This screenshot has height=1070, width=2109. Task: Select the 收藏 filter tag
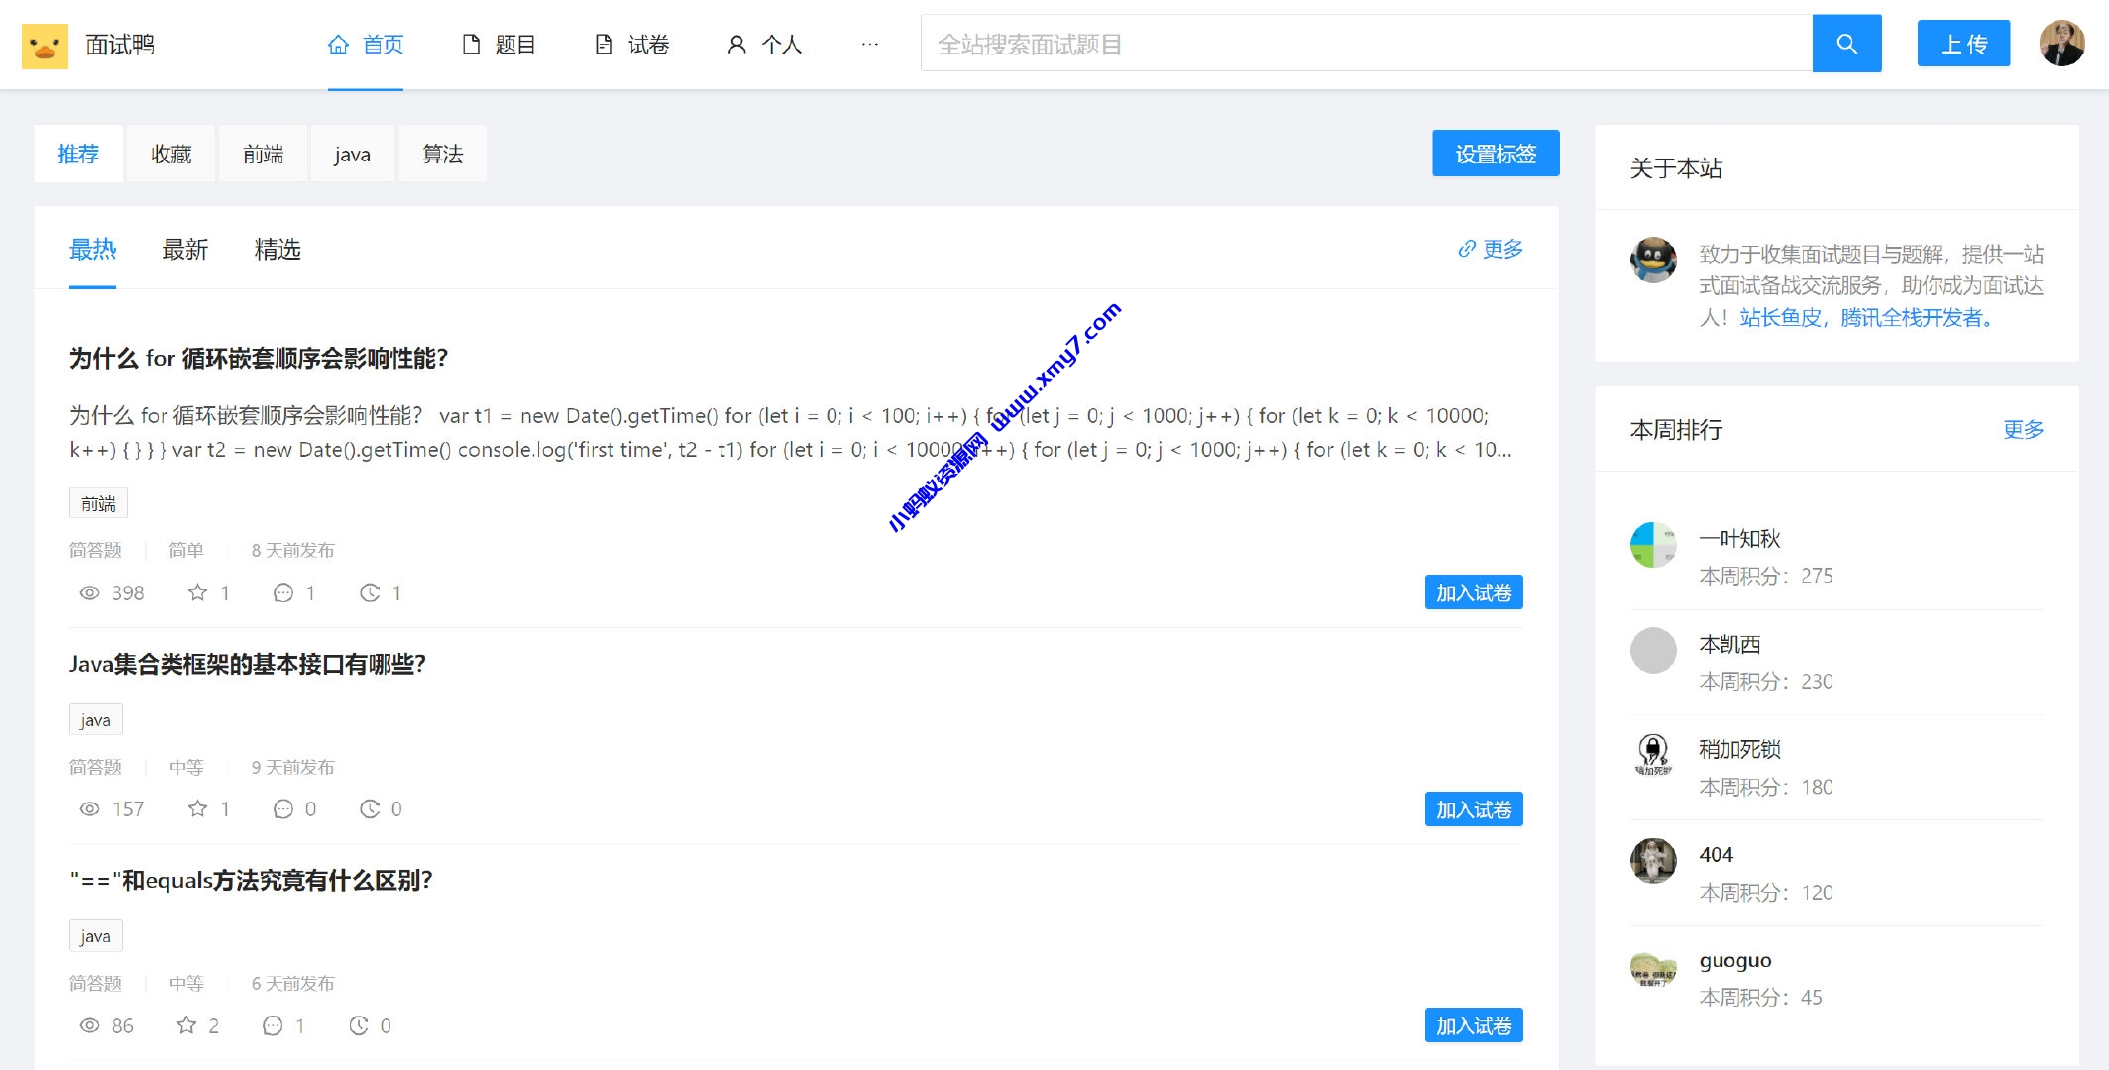point(170,153)
